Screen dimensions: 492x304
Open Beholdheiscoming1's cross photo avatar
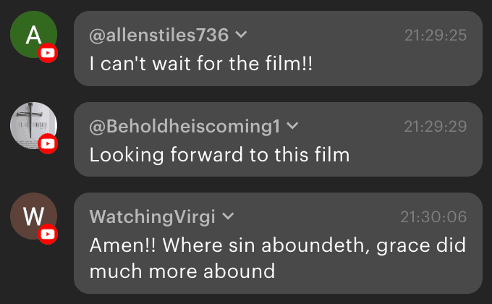32,124
